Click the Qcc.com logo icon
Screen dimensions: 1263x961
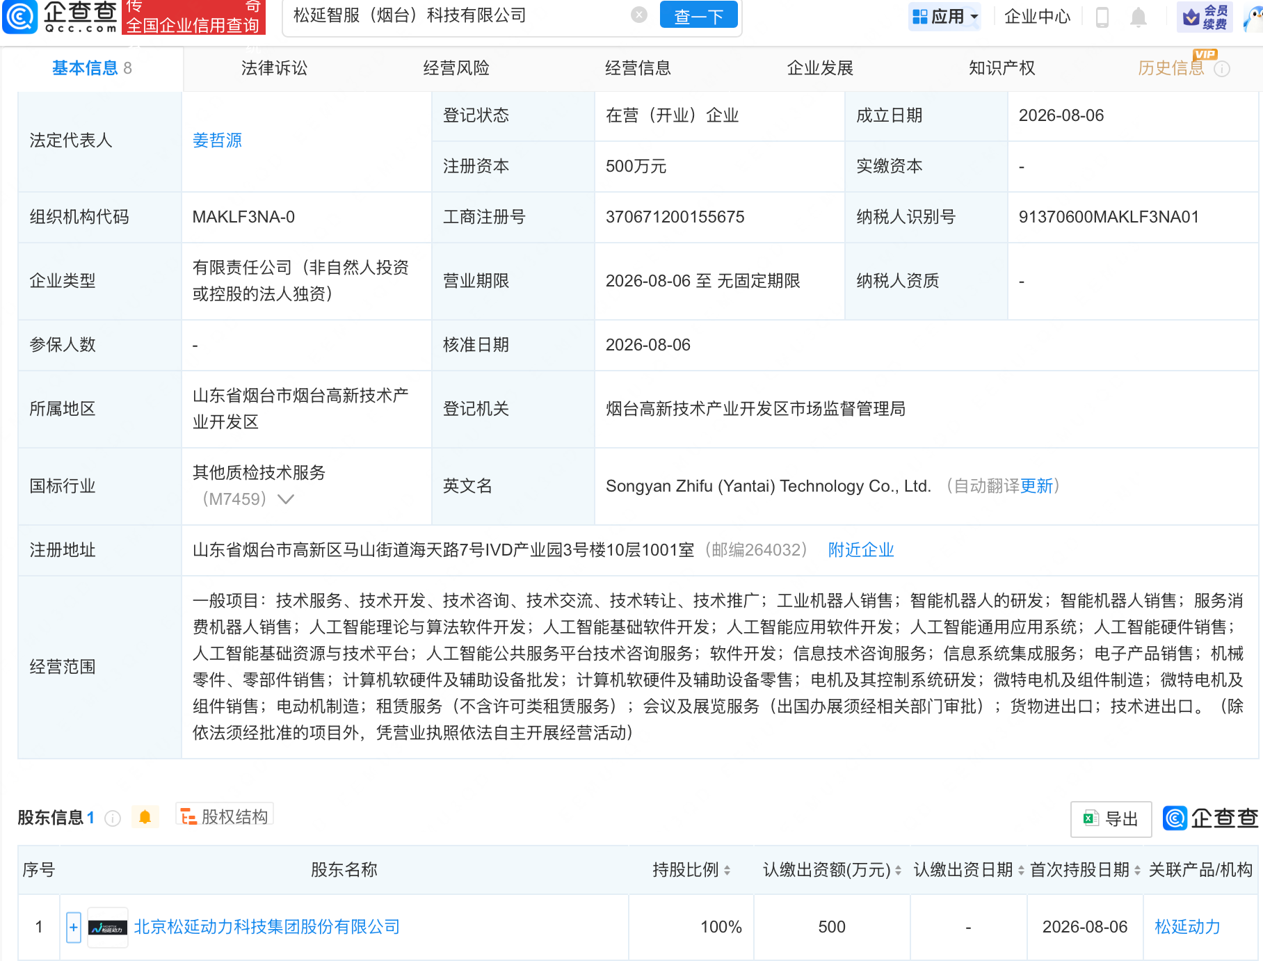pyautogui.click(x=20, y=17)
